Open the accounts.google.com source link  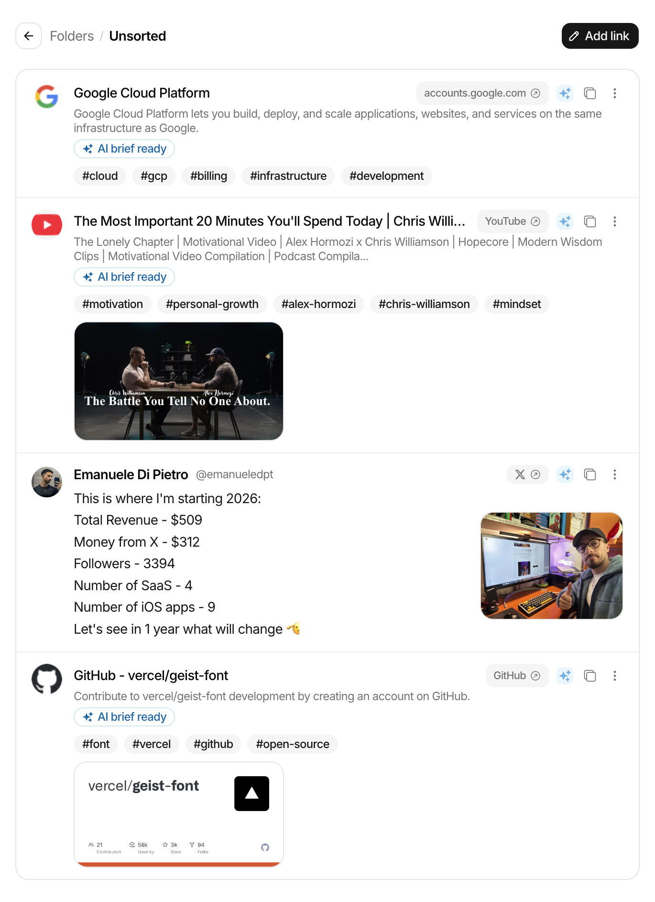[482, 93]
